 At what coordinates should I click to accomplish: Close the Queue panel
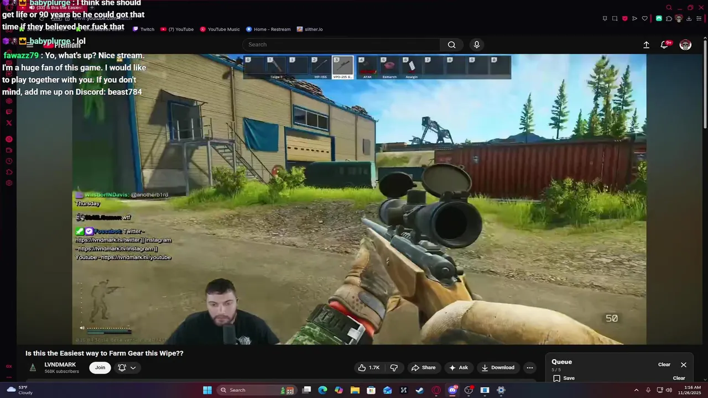point(684,365)
